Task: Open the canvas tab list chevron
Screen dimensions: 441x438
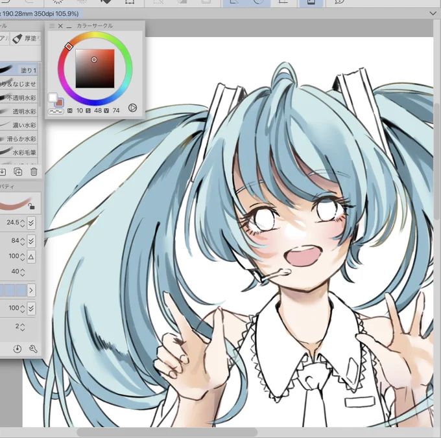Action: click(433, 13)
